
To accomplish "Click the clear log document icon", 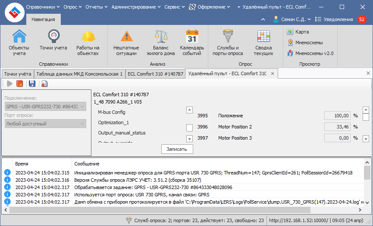I will coord(44,83).
